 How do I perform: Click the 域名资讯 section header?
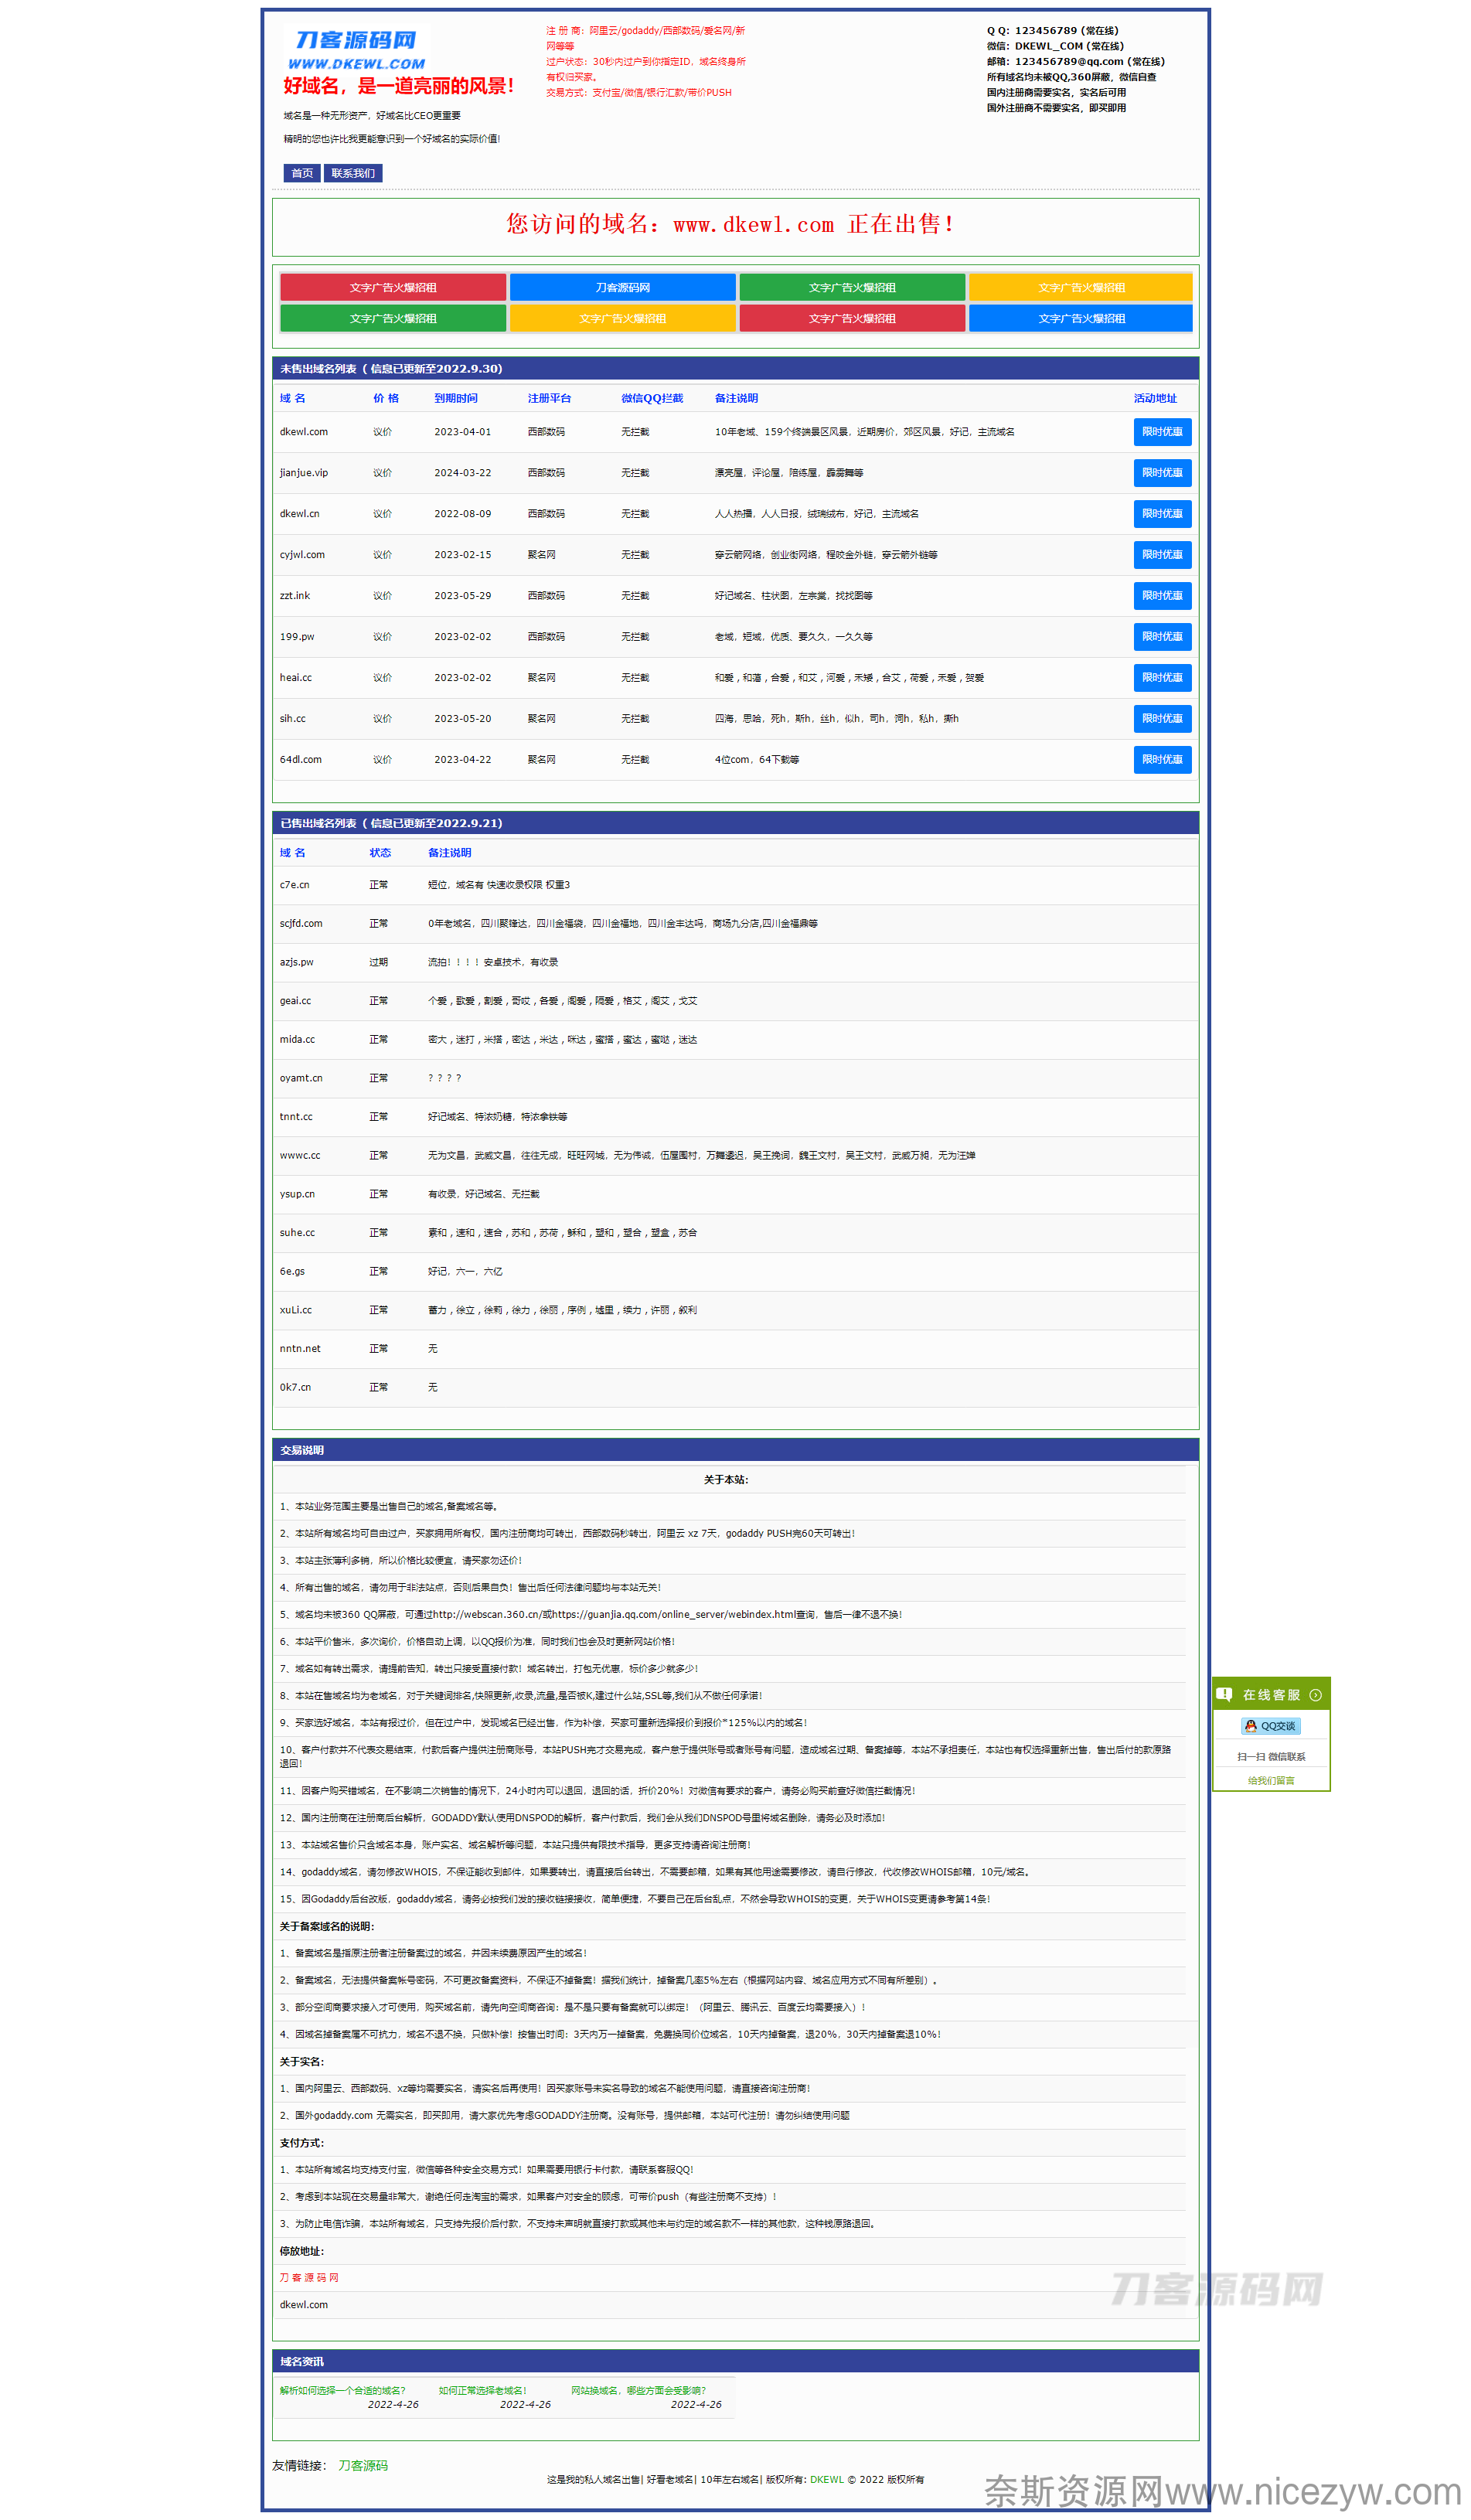(x=735, y=2361)
